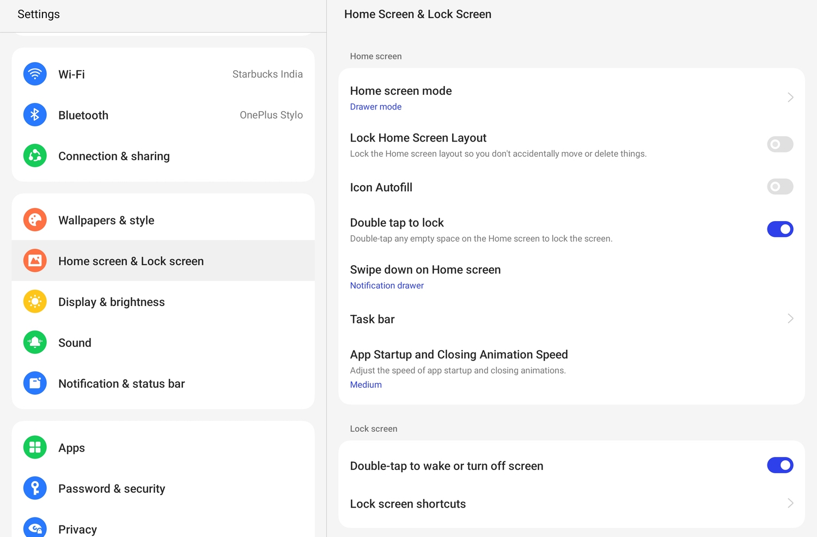The image size is (817, 537).
Task: Select Home screen & Lock screen entry
Action: point(131,261)
